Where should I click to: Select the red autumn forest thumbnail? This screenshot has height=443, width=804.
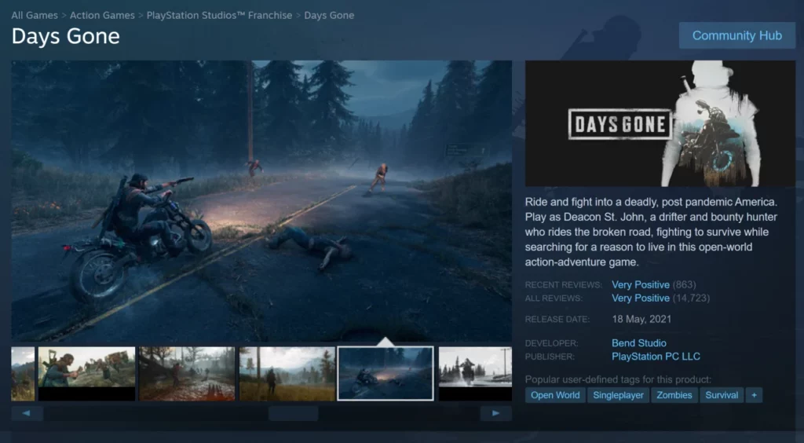click(x=187, y=373)
